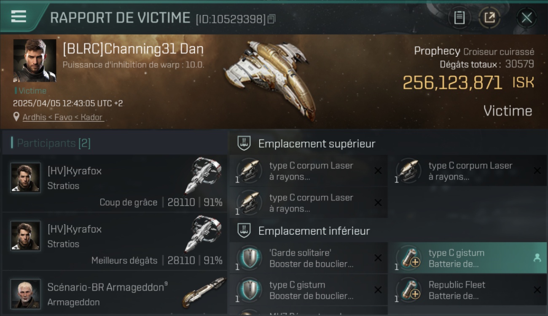
Task: Open the Ardhis < Favo < Kador location link
Action: tap(63, 117)
